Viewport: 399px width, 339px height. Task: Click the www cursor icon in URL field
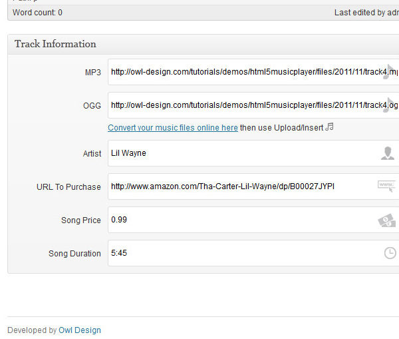pyautogui.click(x=386, y=186)
